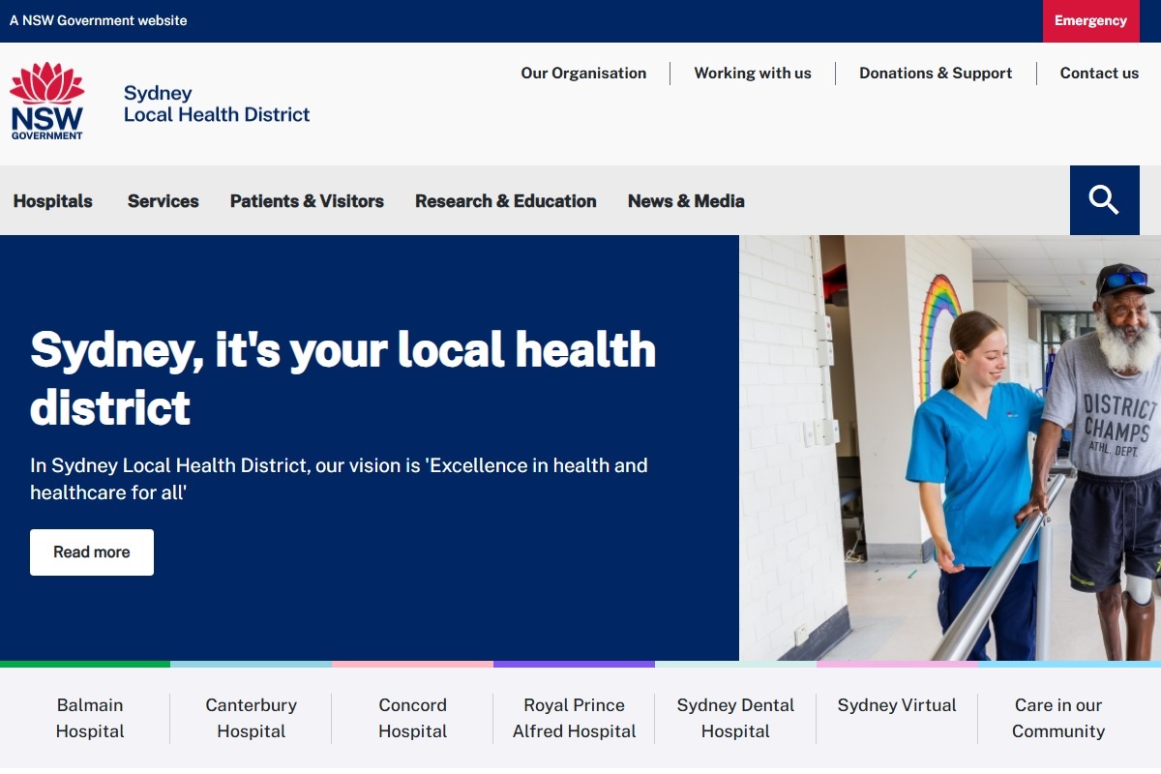Open Royal Prince Alfred Hospital link
The image size is (1161, 774).
575,718
